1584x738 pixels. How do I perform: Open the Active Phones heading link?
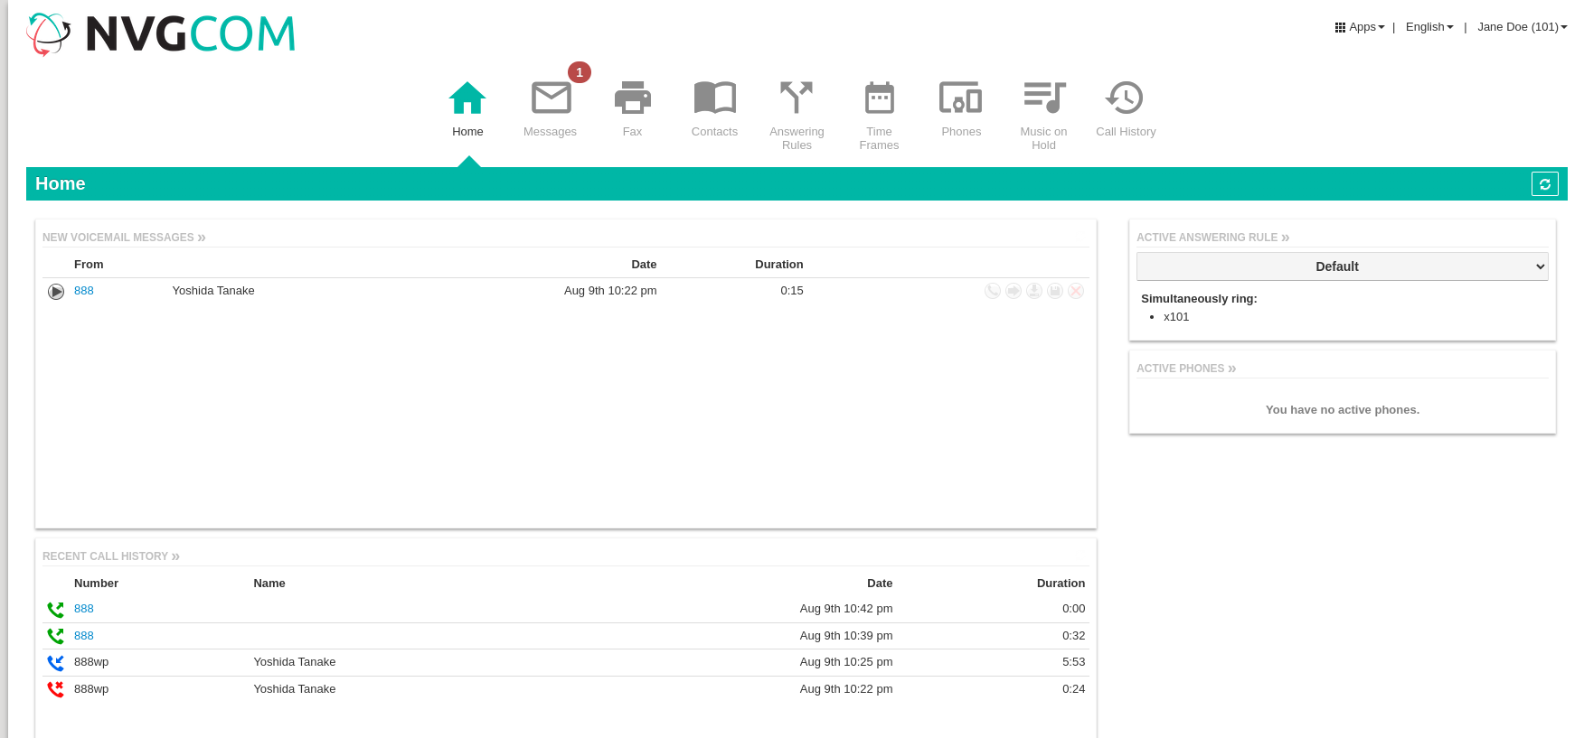coord(1185,369)
